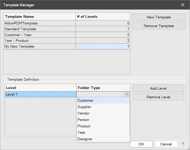Image resolution: width=190 pixels, height=150 pixels.
Task: Select the Level 1 row
Action: pos(41,94)
